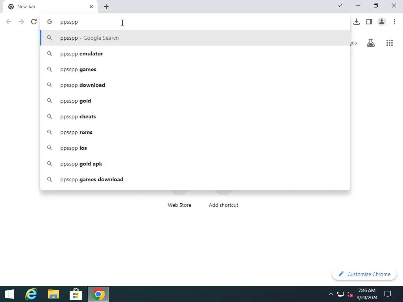The image size is (403, 302).
Task: Reload the page with refresh icon
Action: (x=34, y=22)
